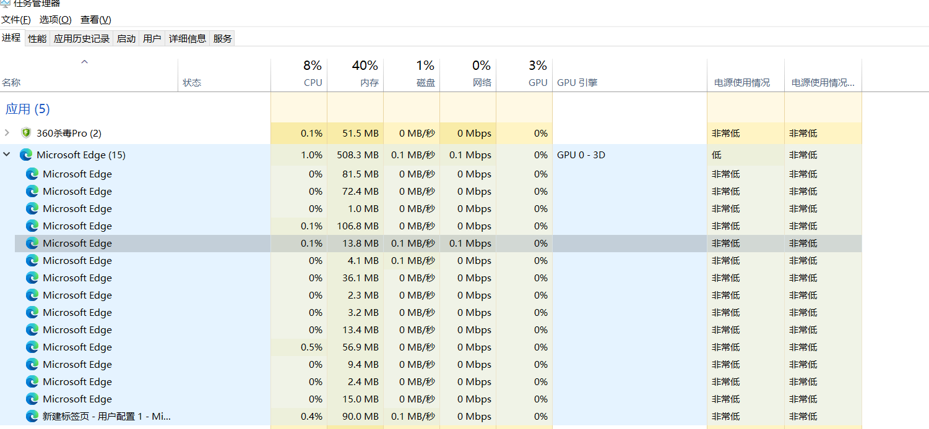Screen dimensions: 929x429
Task: Click the sort arrow above 名称 column
Action: point(85,62)
